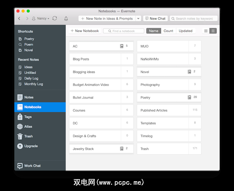The image size is (234, 191).
Task: Sort notebooks by Count
Action: (x=168, y=31)
